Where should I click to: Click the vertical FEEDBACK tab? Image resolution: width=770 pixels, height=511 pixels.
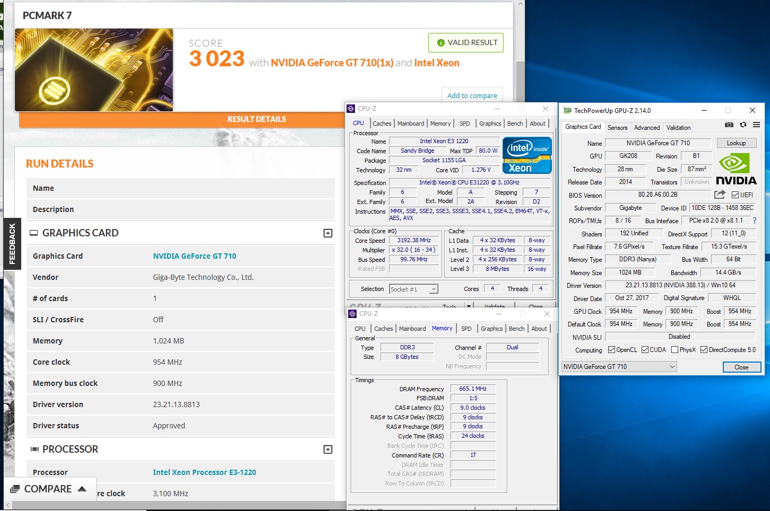[12, 244]
